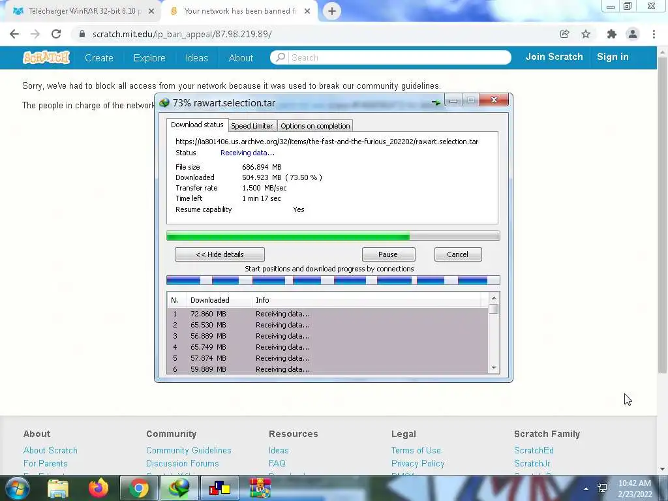Open the ScratchEd link
The image size is (668, 501).
coord(534,450)
